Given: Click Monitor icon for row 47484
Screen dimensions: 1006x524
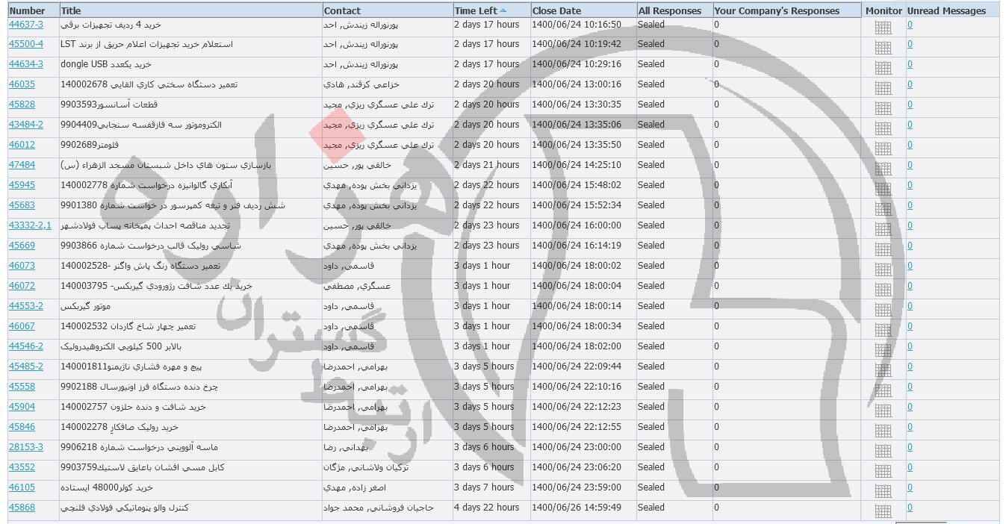Looking at the screenshot, I should coord(883,168).
